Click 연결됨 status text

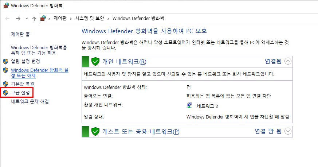tap(273, 61)
